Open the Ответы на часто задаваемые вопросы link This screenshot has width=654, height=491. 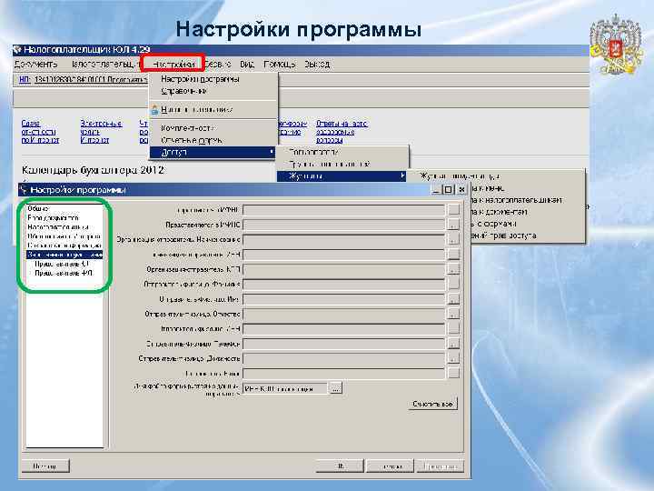(x=342, y=132)
